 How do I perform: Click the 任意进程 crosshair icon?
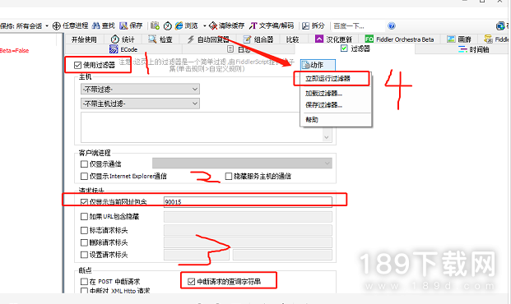coord(57,25)
